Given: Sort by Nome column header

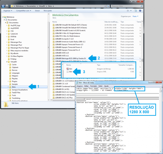Looking at the screenshot, I should point(78,22).
